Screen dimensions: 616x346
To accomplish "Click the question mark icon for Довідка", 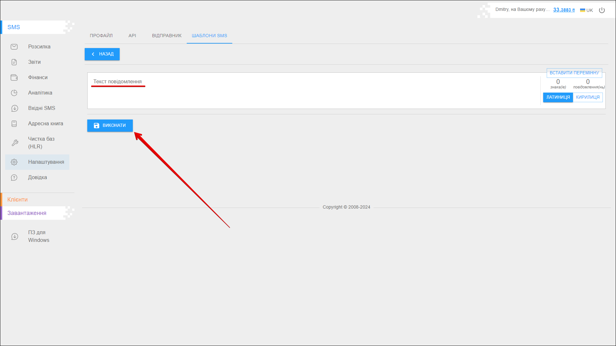I will [14, 177].
